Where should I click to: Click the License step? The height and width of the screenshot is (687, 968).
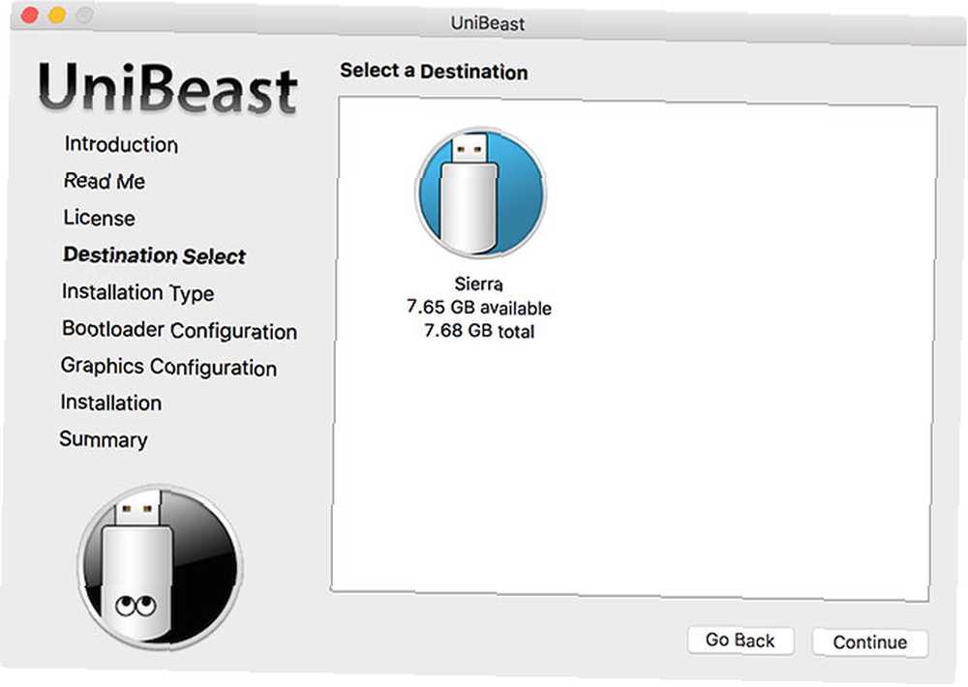[x=99, y=218]
